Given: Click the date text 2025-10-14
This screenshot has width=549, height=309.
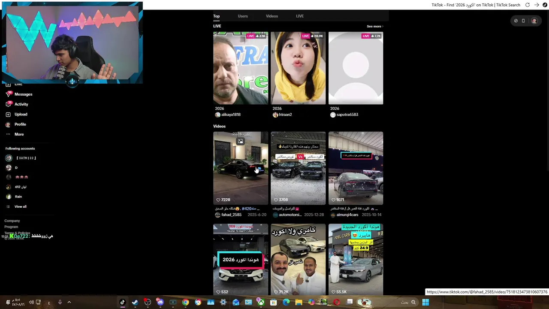Looking at the screenshot, I should (372, 215).
